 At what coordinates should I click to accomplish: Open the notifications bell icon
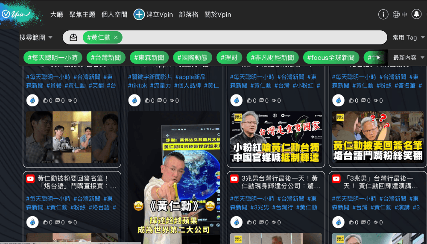click(416, 14)
